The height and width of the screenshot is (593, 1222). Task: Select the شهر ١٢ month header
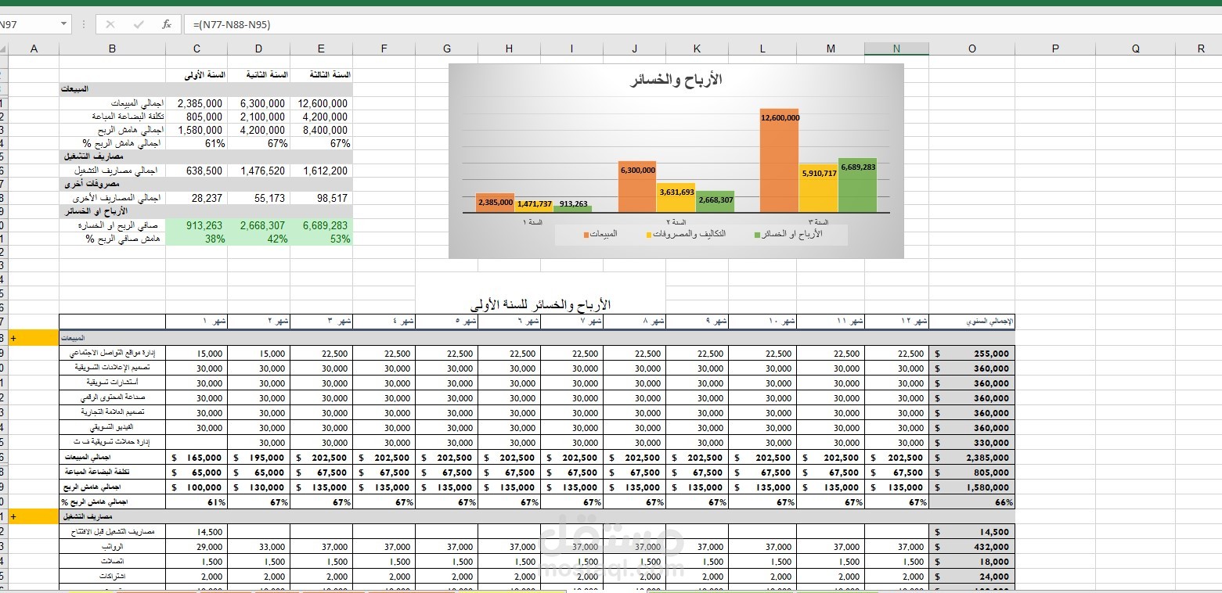pos(897,322)
